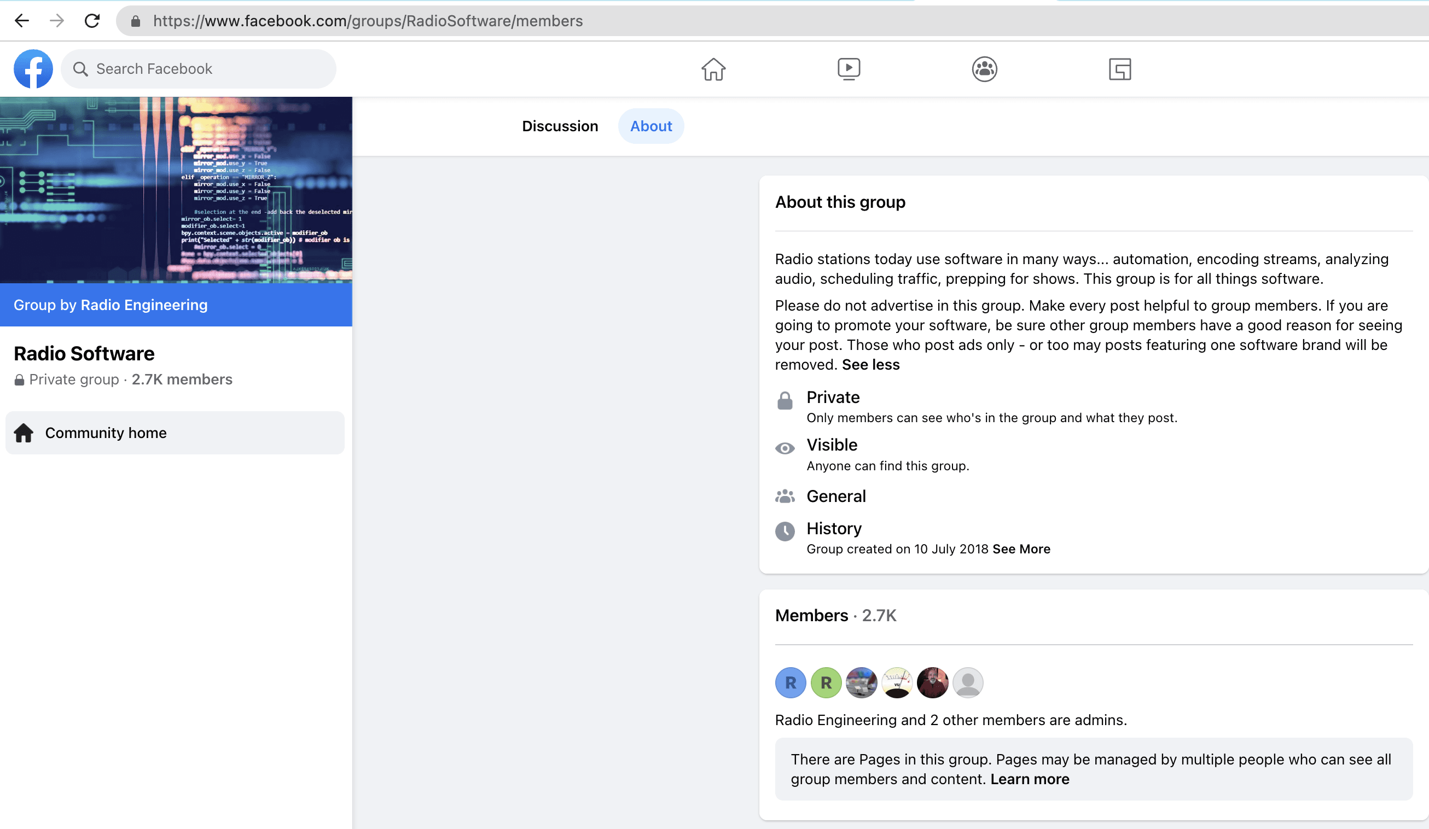1429x829 pixels.
Task: Click the clock icon next to History
Action: pos(785,531)
